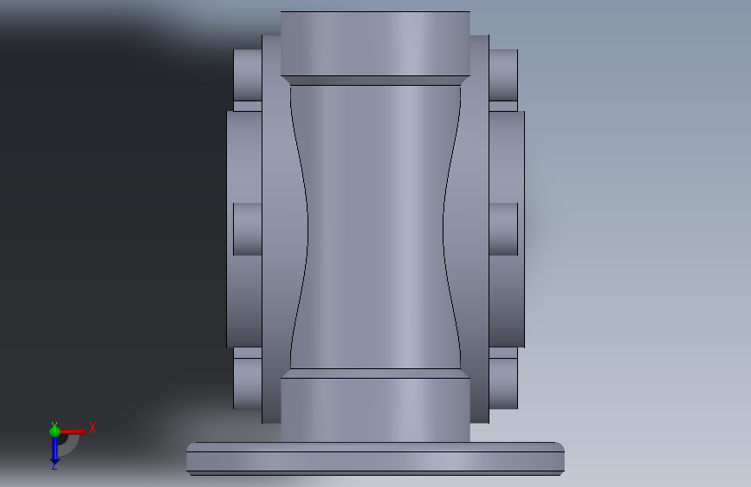
Task: Select the lower-right bolt boss on the model
Action: point(503,384)
